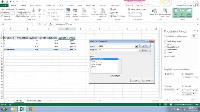Switch to the DESIGN tab

[x=140, y=6]
